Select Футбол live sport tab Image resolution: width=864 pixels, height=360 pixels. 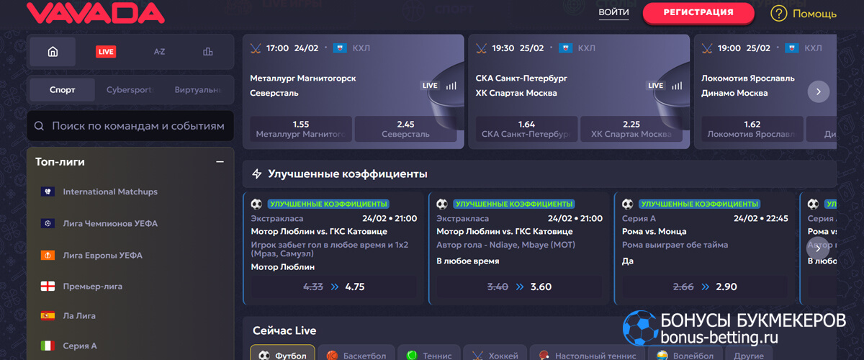pos(282,355)
